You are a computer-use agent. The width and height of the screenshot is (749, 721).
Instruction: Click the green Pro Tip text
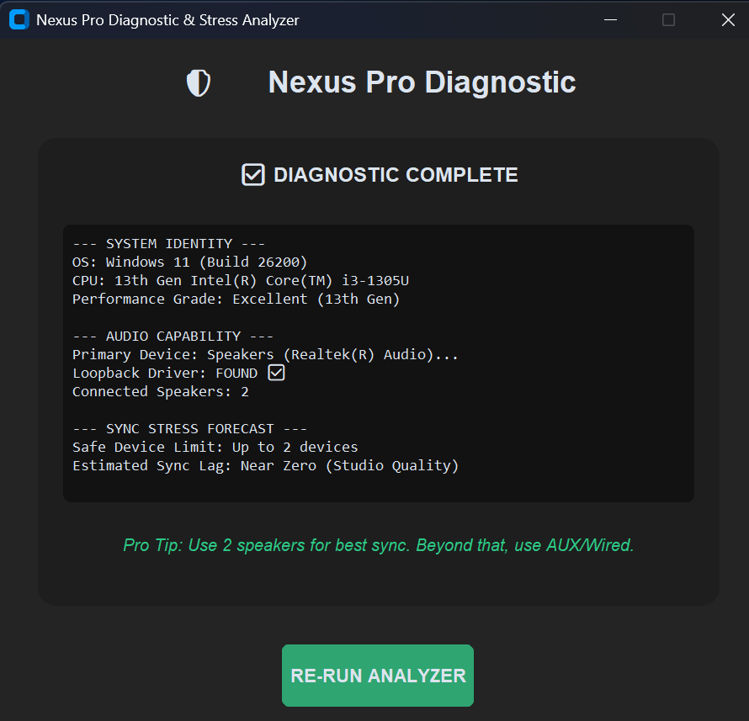(379, 545)
